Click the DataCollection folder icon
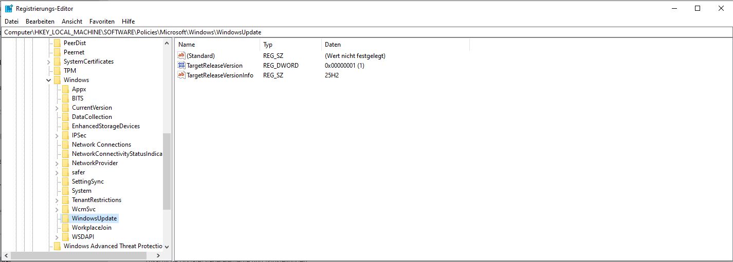The width and height of the screenshot is (733, 262). coord(65,117)
